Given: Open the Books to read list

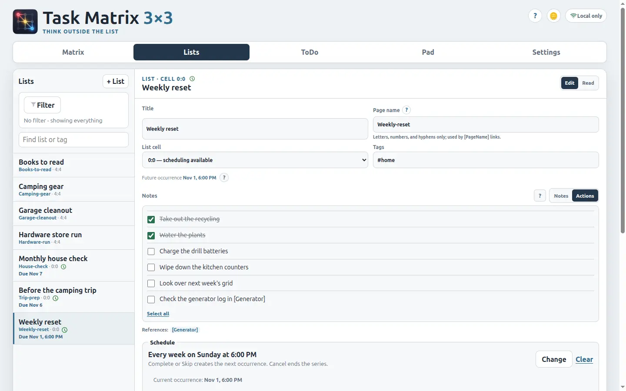Looking at the screenshot, I should pyautogui.click(x=74, y=165).
